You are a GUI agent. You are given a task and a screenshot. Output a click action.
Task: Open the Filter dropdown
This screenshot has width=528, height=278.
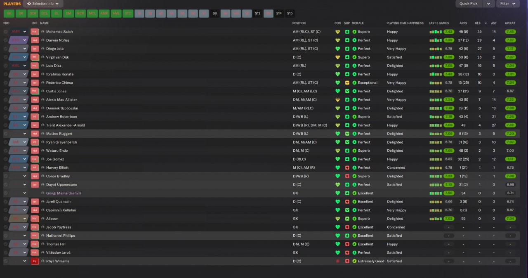click(508, 4)
